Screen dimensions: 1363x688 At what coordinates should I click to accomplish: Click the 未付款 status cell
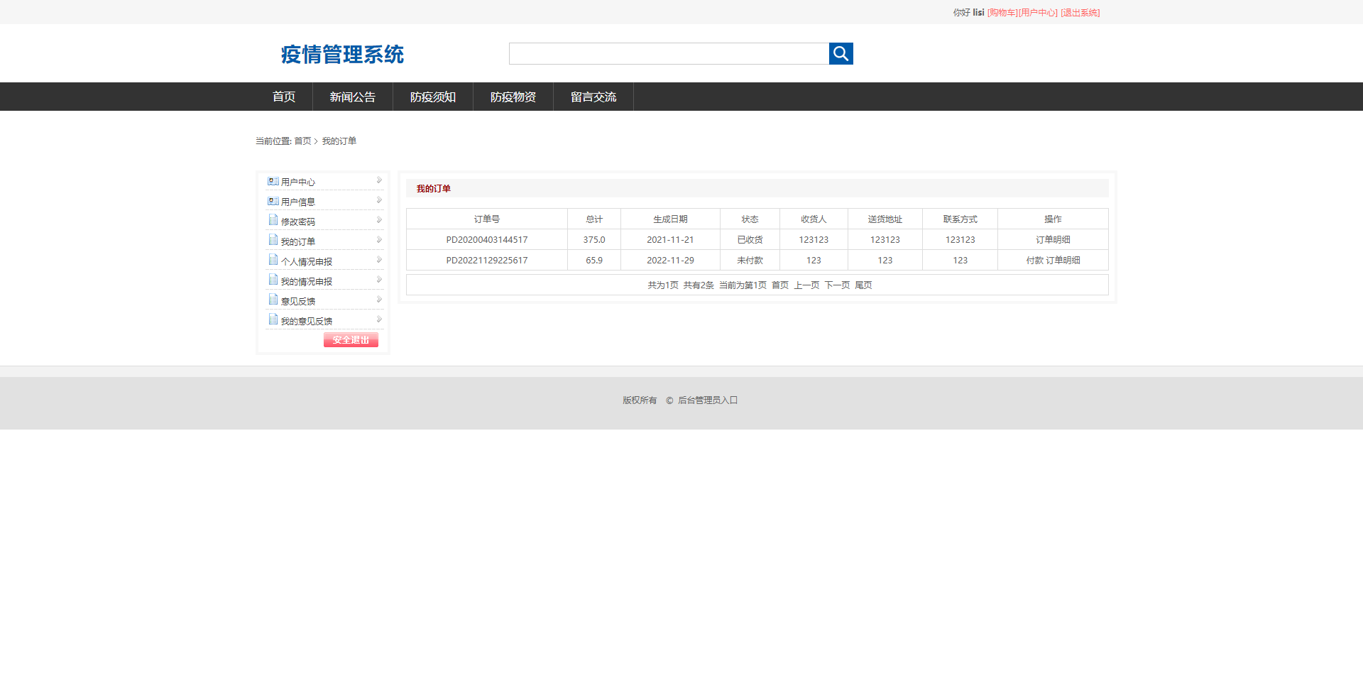[x=750, y=261]
